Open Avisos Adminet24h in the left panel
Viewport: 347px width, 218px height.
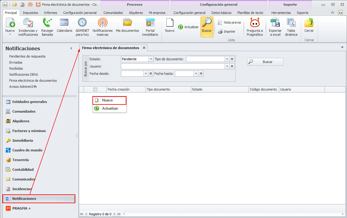(x=23, y=87)
